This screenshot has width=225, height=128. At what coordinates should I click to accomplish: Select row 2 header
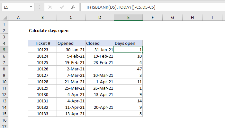4,31
